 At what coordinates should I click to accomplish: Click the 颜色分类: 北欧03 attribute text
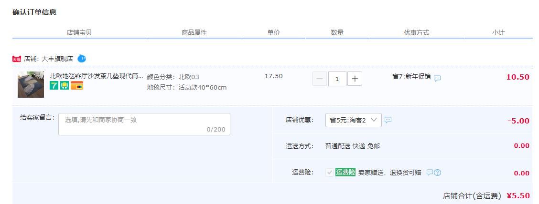(173, 77)
